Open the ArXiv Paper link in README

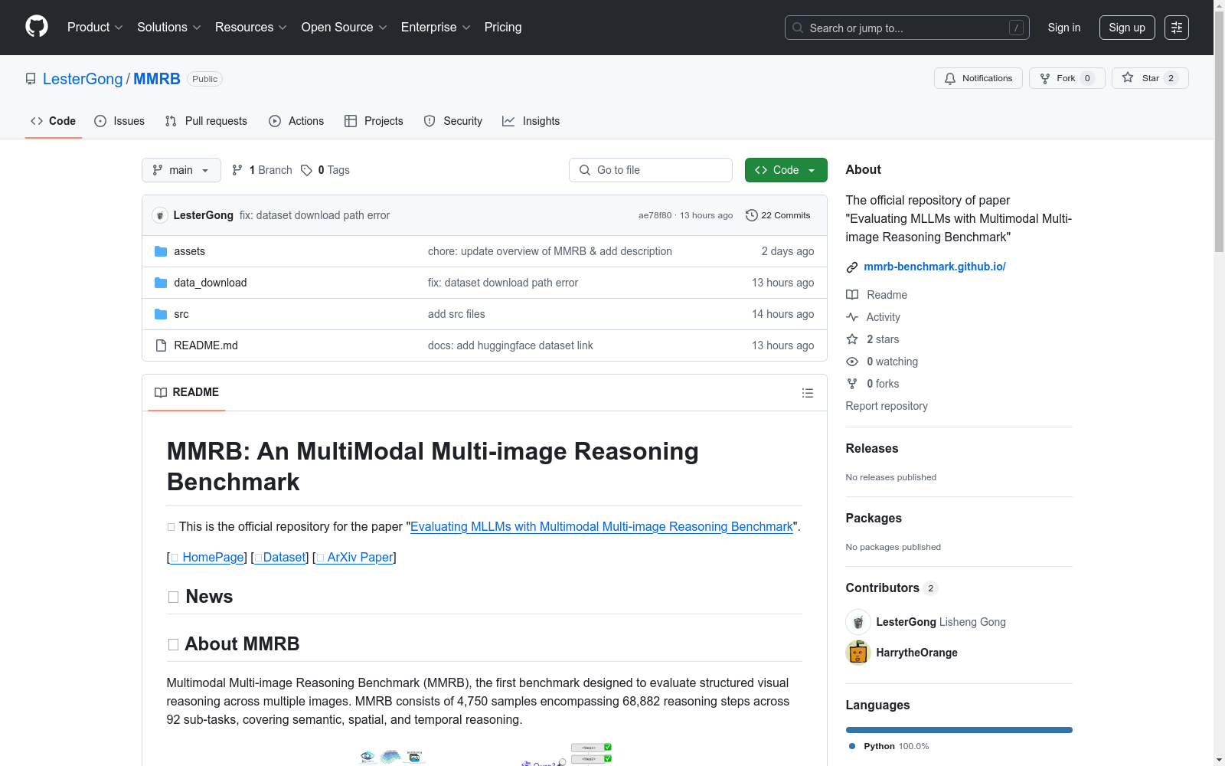pyautogui.click(x=355, y=557)
